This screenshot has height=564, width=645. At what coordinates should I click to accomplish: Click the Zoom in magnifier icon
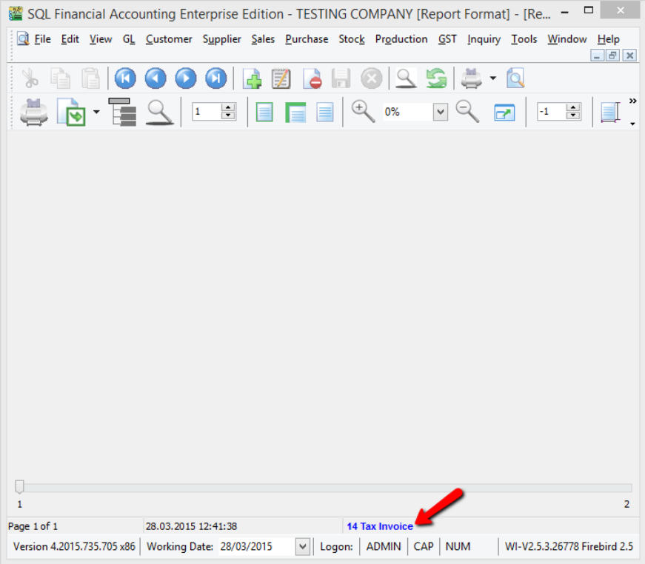pos(363,112)
